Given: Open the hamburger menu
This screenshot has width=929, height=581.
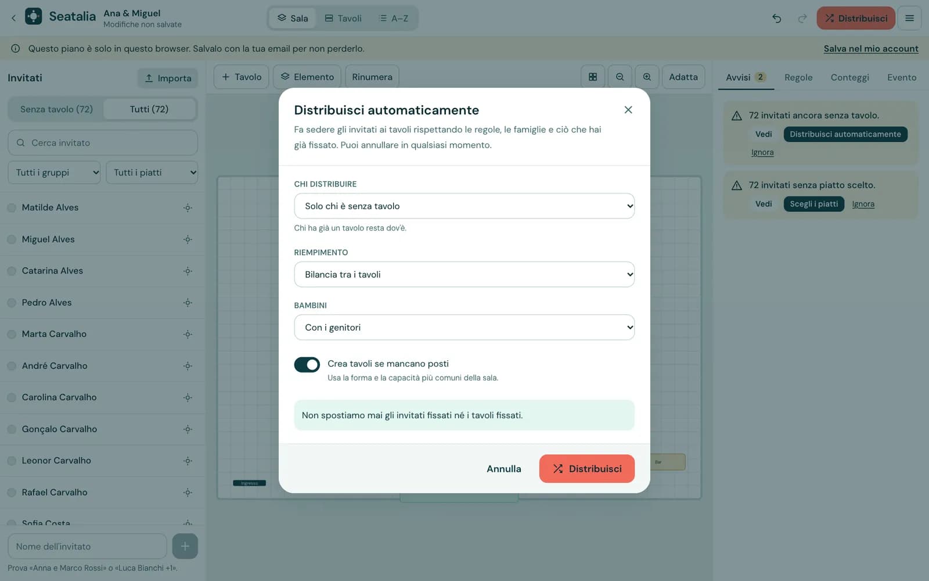Looking at the screenshot, I should click(909, 19).
